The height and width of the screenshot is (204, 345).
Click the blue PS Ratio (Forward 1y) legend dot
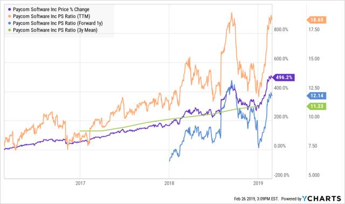[9, 23]
